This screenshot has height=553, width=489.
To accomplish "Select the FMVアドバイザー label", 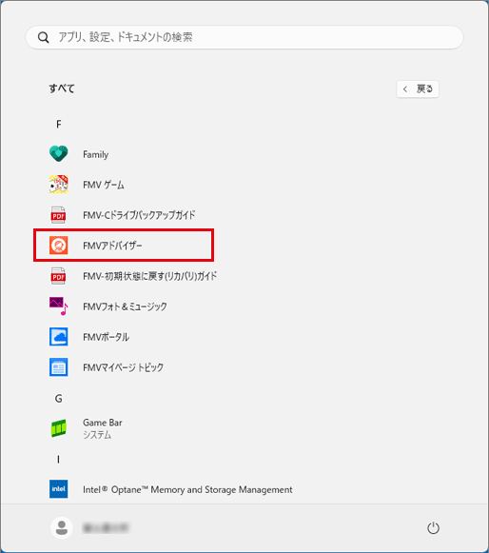I will (112, 246).
